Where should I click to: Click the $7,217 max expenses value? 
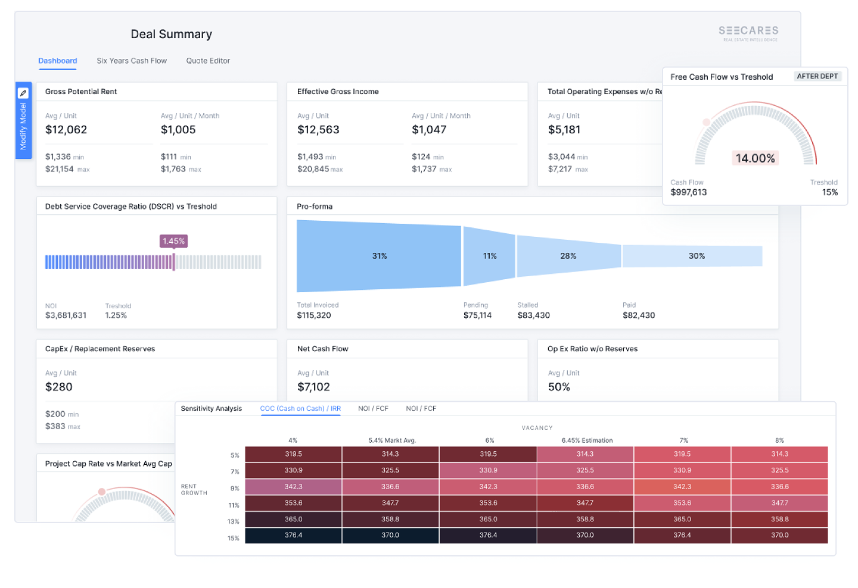click(560, 169)
